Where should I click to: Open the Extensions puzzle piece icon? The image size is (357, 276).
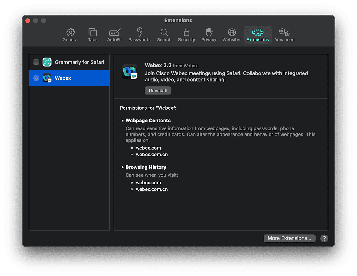258,32
